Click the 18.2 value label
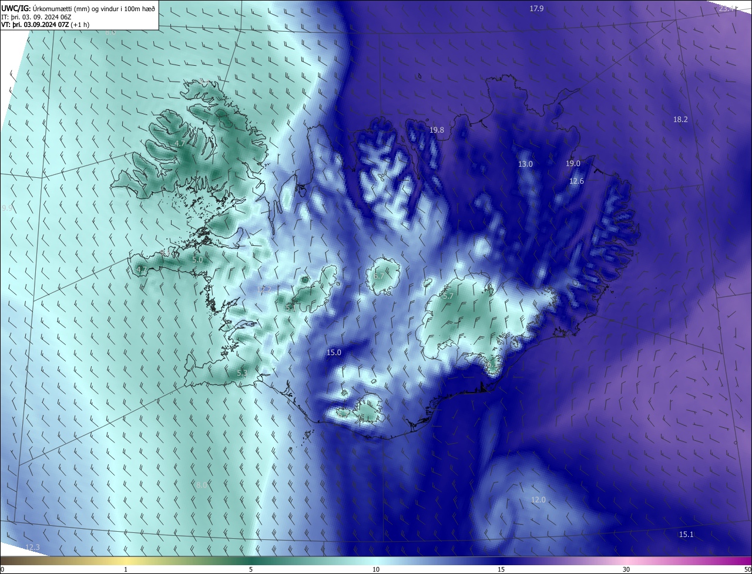This screenshot has height=574, width=752. click(x=680, y=119)
